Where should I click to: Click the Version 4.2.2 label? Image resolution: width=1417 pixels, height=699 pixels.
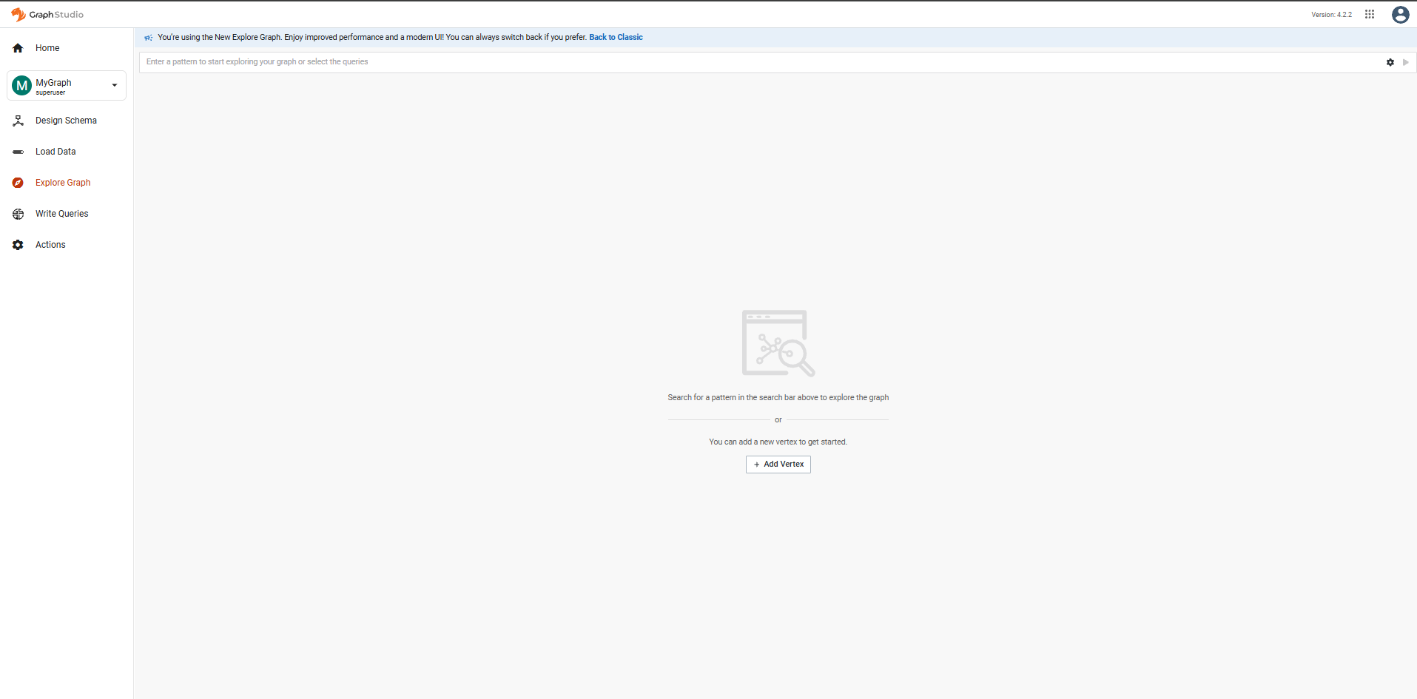tap(1331, 15)
